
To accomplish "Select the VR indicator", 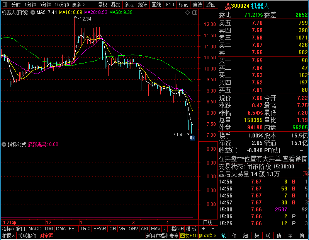I will [x=122, y=229].
